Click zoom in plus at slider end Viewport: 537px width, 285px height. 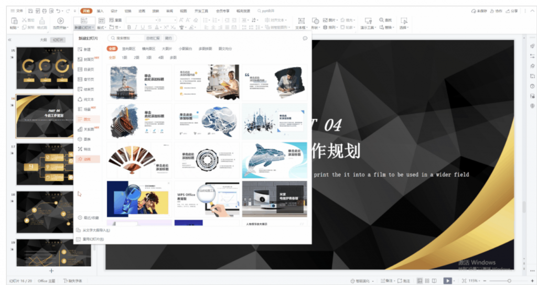pos(532,281)
